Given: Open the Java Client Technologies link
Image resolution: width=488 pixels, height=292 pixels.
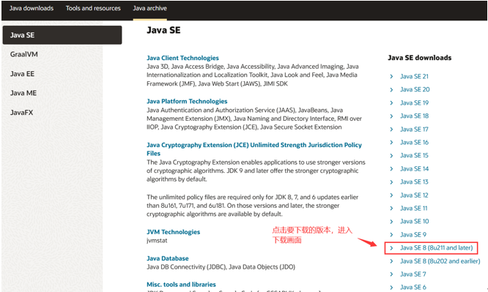Looking at the screenshot, I should pos(182,58).
